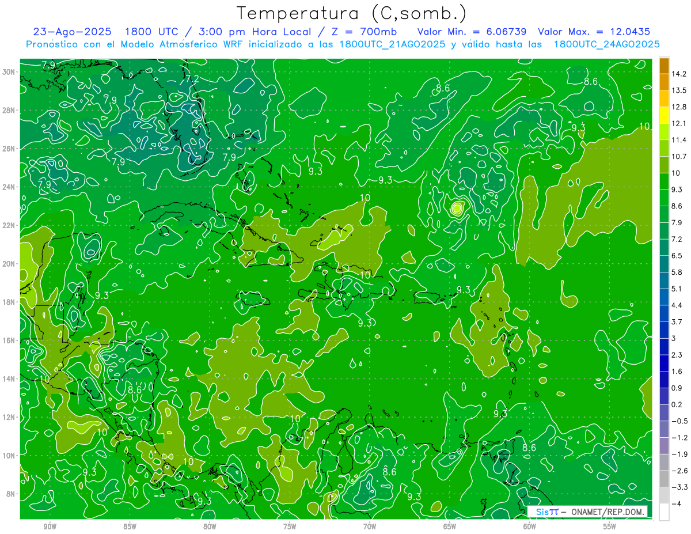Click the '7.2' contour label over Florida
Screen dimensions: 691x534
[192, 79]
